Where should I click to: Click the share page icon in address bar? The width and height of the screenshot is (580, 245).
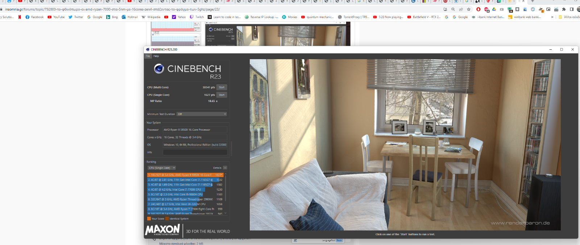pyautogui.click(x=461, y=9)
